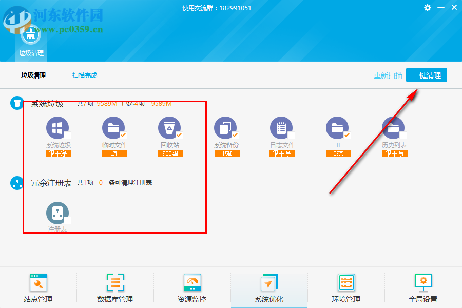462x308 pixels.
Task: Click the 历史列表 folder icon
Action: tap(393, 128)
